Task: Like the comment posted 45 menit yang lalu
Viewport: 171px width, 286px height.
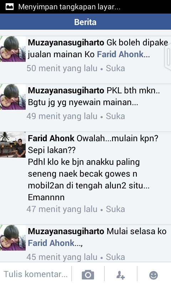Action: (115, 257)
